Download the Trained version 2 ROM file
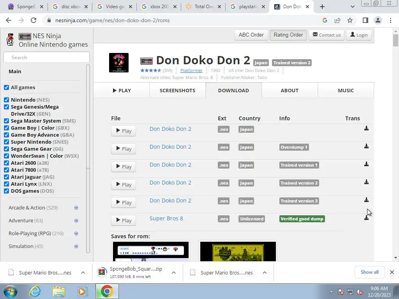Image resolution: width=399 pixels, height=299 pixels. tap(366, 182)
